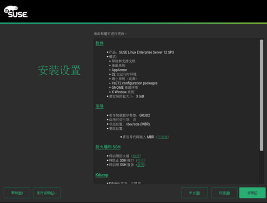
Task: Click the 安装设置 page title
Action: pyautogui.click(x=59, y=70)
